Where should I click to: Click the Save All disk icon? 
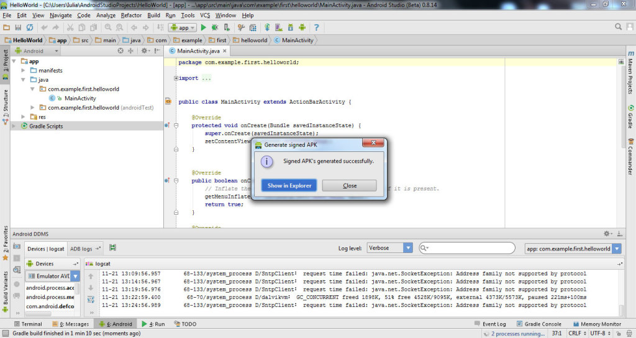click(x=18, y=27)
